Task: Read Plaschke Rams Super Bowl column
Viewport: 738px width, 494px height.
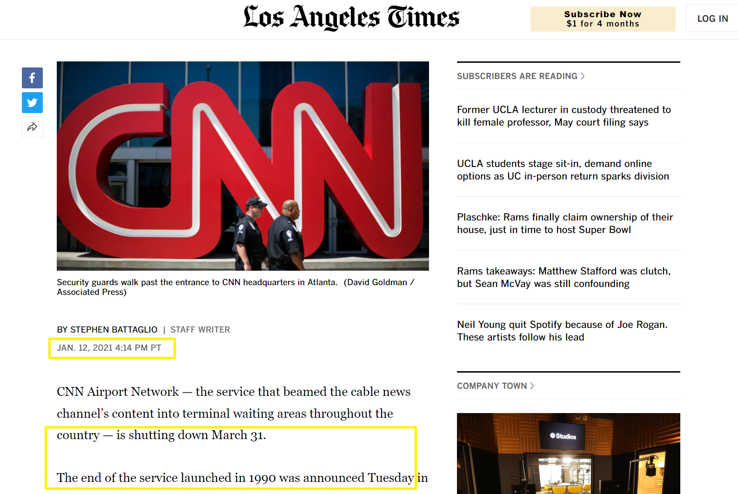Action: (565, 223)
